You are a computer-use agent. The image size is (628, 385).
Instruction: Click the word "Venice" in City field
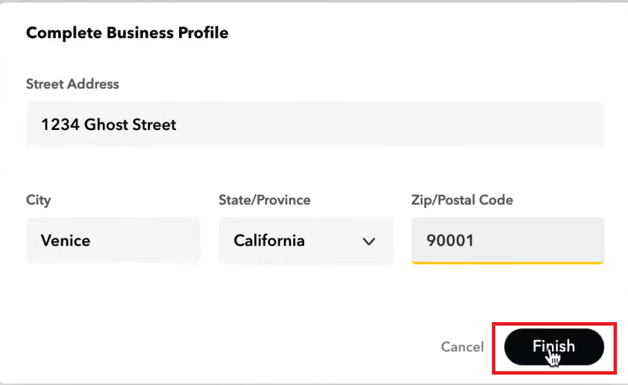66,241
